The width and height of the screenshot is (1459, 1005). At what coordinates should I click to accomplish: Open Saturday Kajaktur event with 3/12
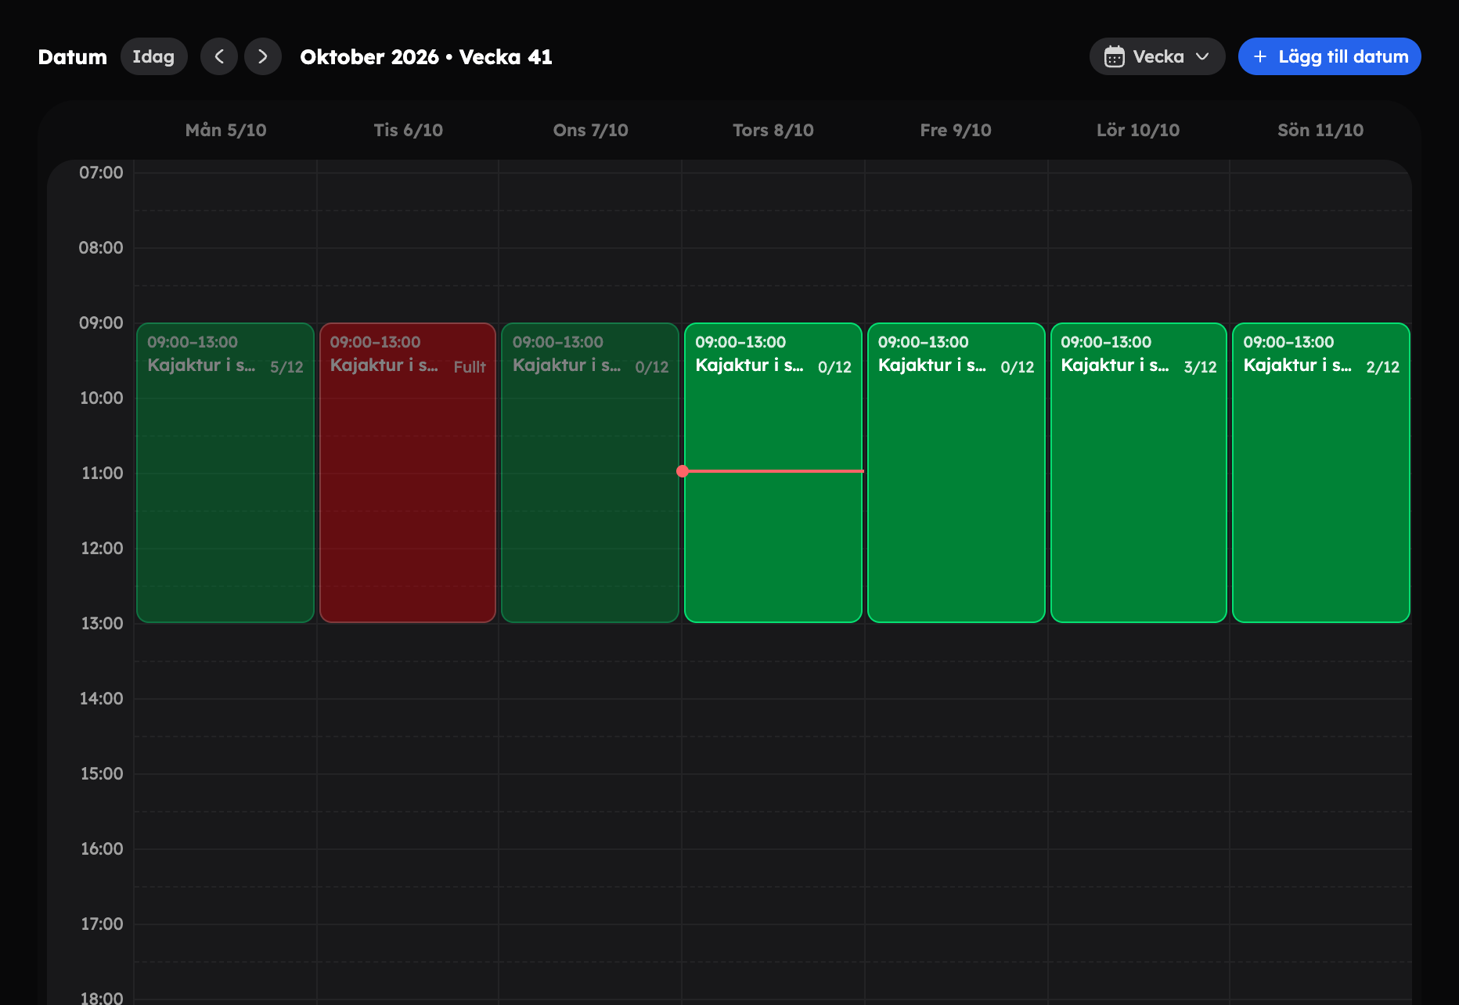click(1138, 473)
